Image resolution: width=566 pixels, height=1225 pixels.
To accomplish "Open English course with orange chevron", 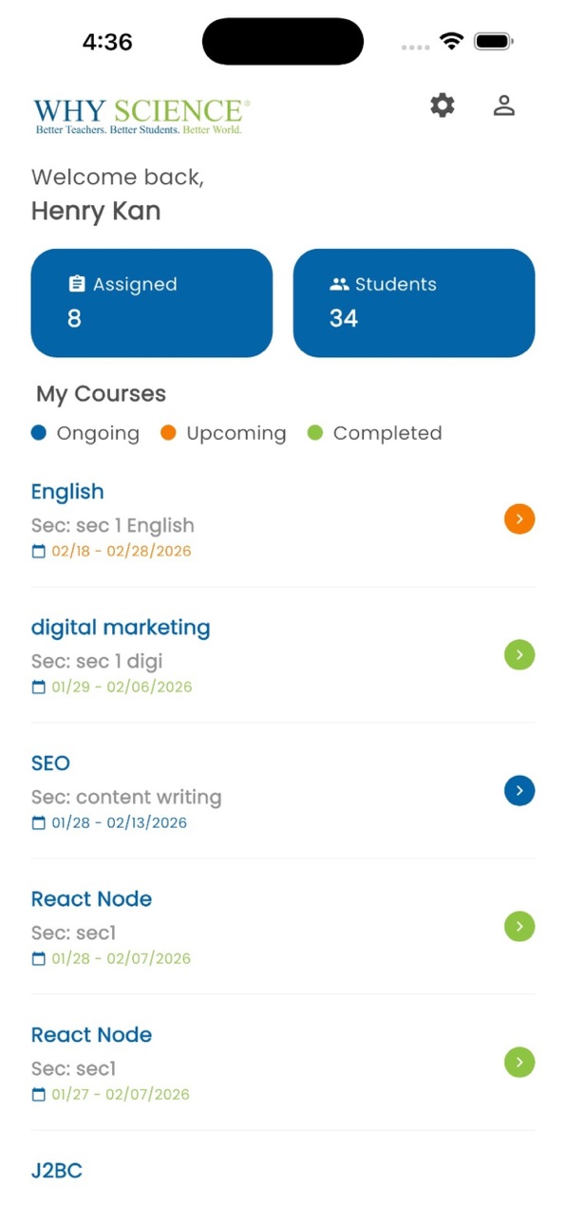I will pyautogui.click(x=519, y=519).
